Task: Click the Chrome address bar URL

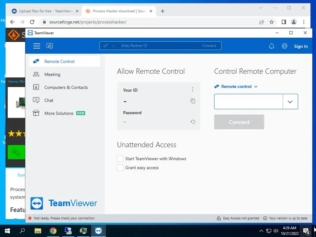Action: [88, 22]
